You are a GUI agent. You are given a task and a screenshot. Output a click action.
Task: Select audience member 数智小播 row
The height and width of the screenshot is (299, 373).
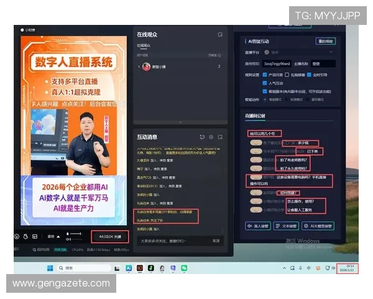click(x=180, y=67)
